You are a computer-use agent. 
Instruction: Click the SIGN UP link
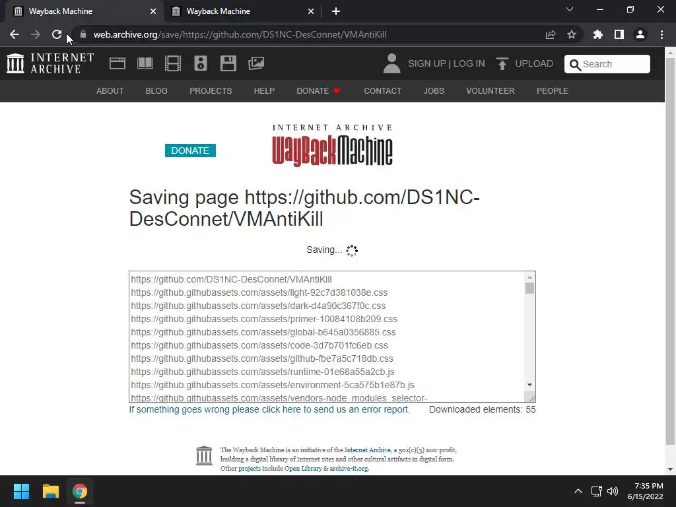click(x=427, y=63)
